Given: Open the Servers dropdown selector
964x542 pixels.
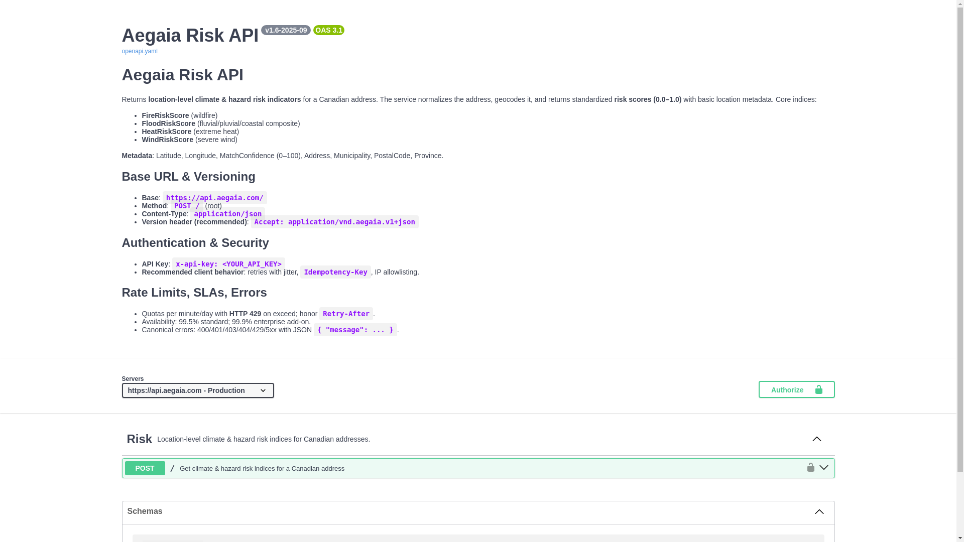Looking at the screenshot, I should (197, 390).
